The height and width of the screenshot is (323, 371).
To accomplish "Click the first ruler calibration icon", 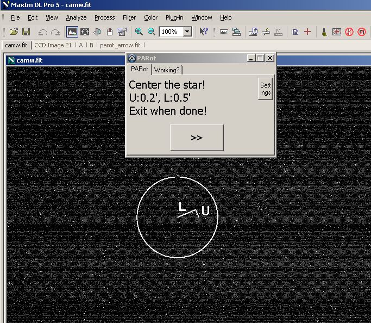I will (224, 32).
